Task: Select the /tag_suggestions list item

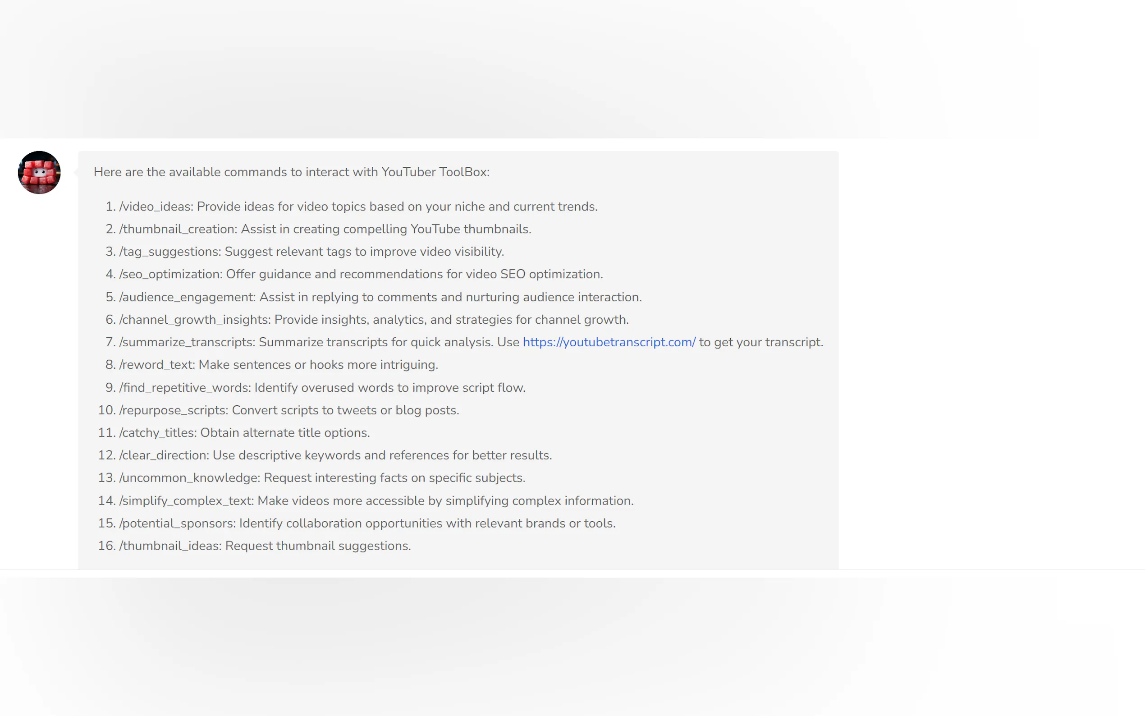Action: tap(311, 252)
